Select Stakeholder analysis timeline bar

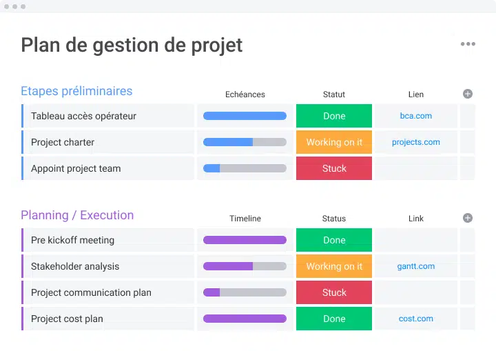(x=245, y=266)
